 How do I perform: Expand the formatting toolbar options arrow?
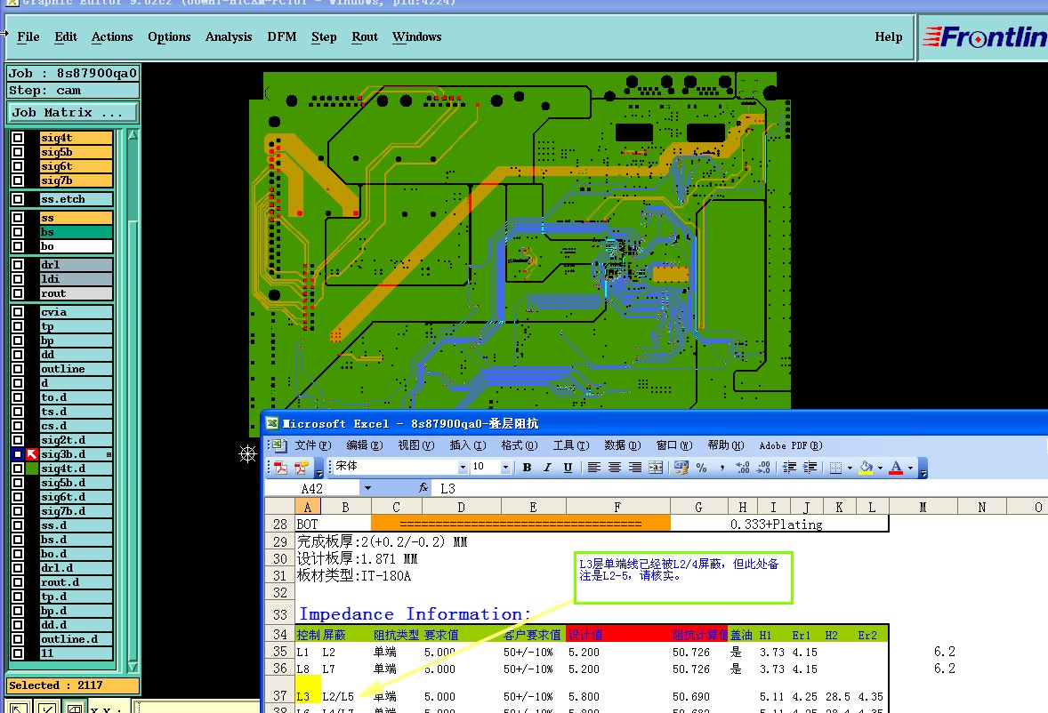click(923, 469)
